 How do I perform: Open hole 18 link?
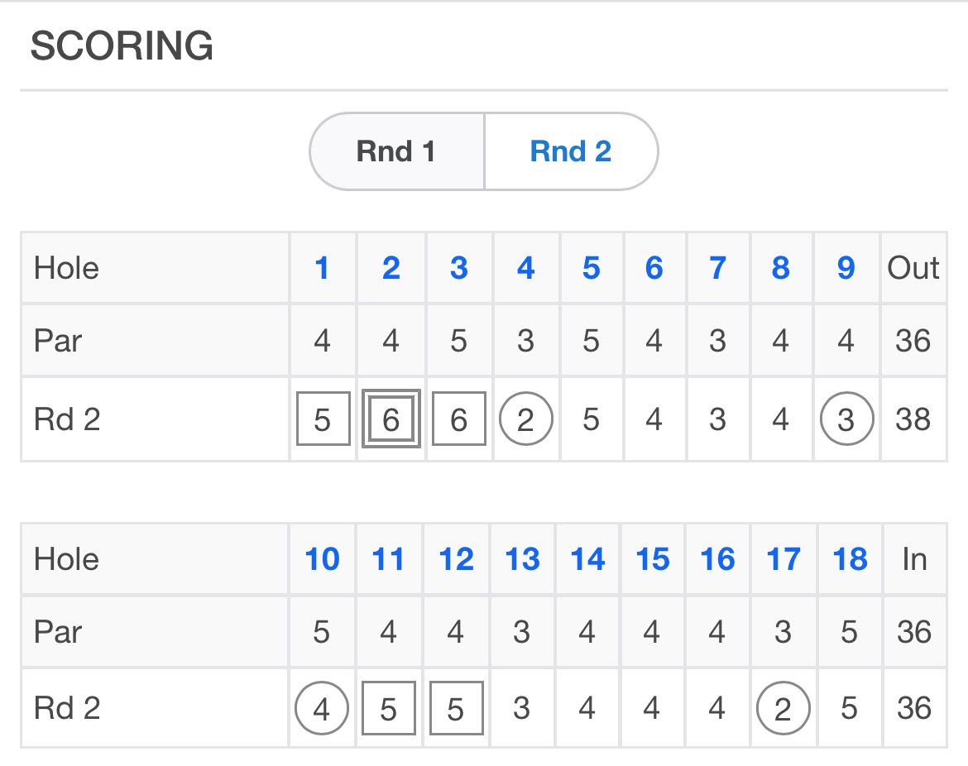[x=850, y=559]
